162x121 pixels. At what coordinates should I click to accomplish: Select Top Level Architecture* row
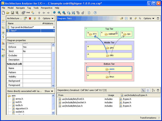click(31, 27)
